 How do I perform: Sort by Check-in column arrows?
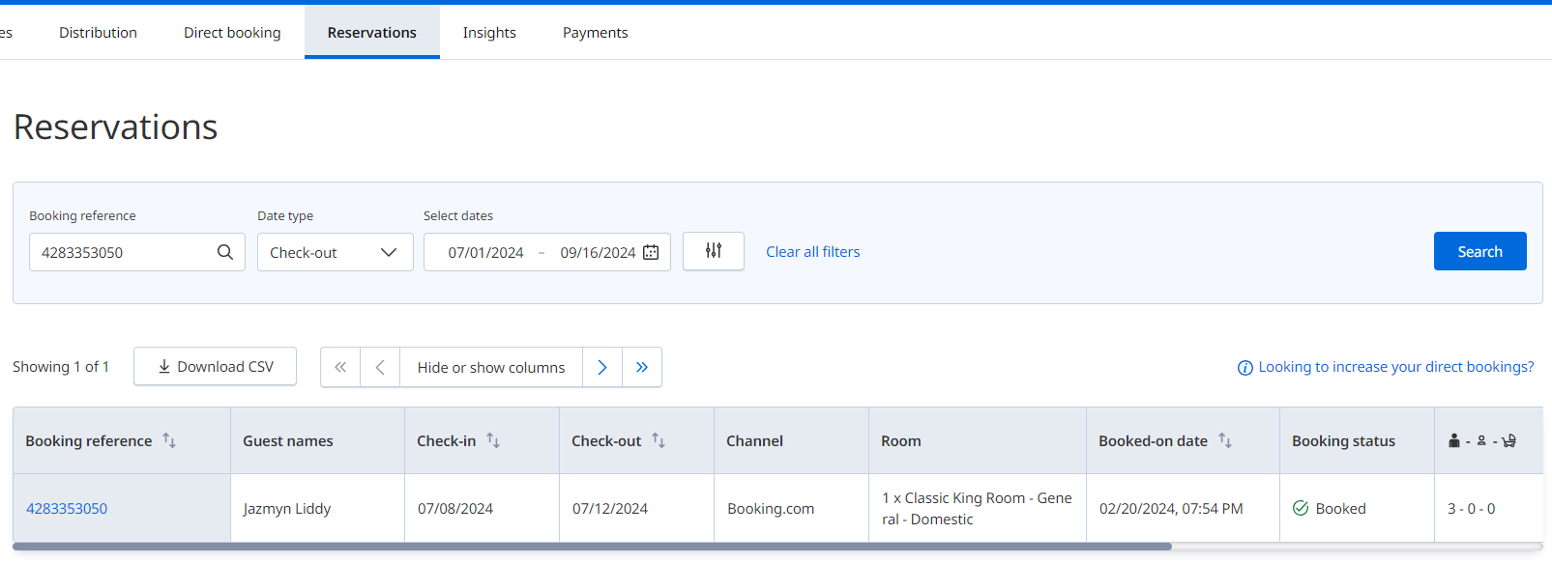coord(493,440)
